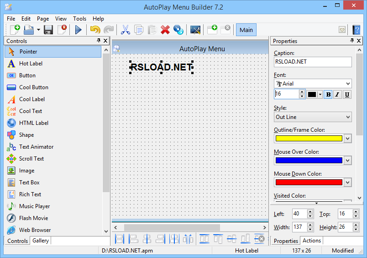Click the heart icon near help
Viewport: 367px width, 258px height.
pyautogui.click(x=342, y=30)
